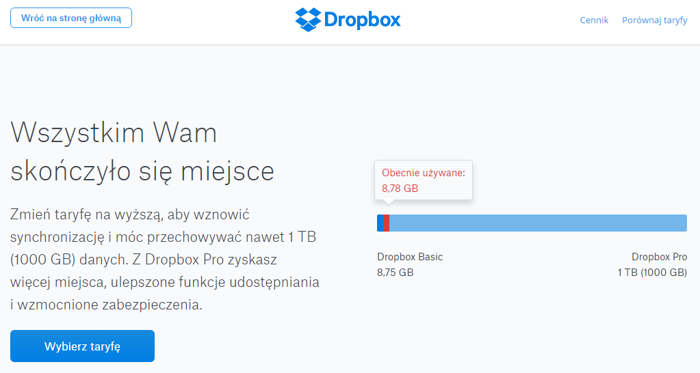Go back via "Wróć na stronę główną" button
The width and height of the screenshot is (700, 373).
pos(71,18)
